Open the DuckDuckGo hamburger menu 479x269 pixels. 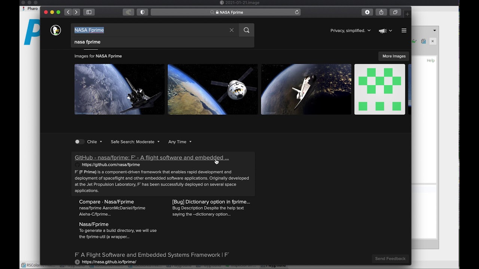404,31
